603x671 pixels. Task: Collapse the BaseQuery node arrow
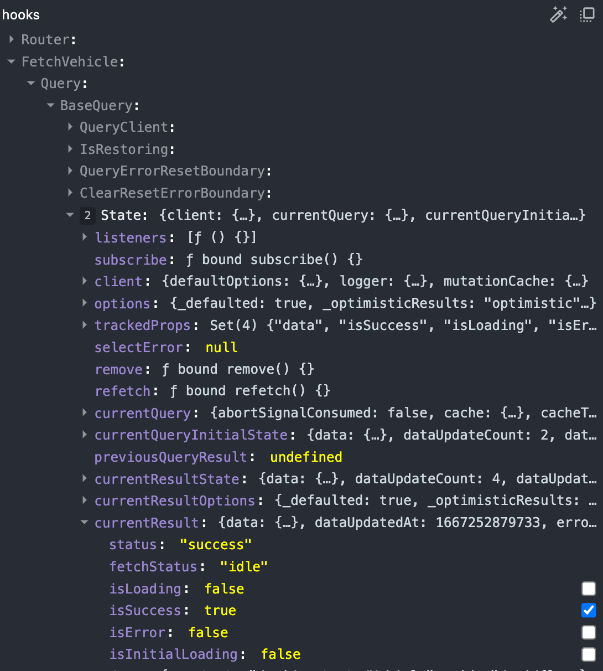51,105
